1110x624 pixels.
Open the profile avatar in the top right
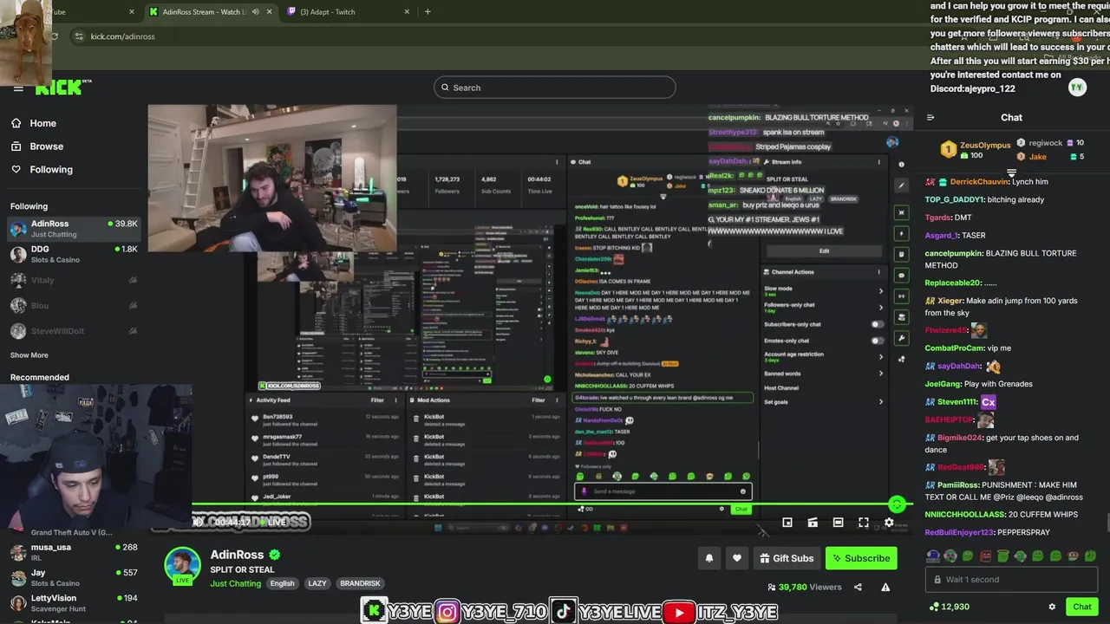pos(1077,88)
